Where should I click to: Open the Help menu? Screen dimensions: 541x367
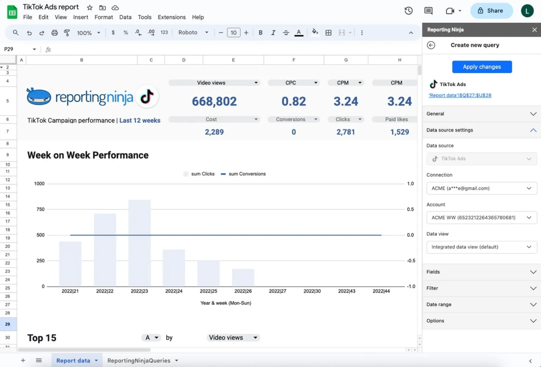coord(198,17)
